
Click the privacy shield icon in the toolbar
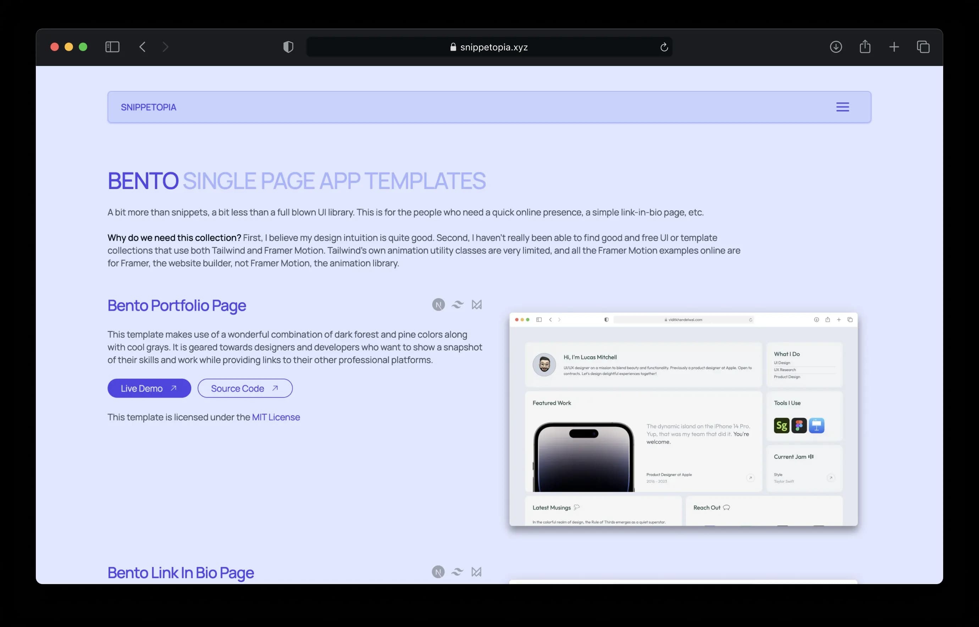tap(288, 47)
